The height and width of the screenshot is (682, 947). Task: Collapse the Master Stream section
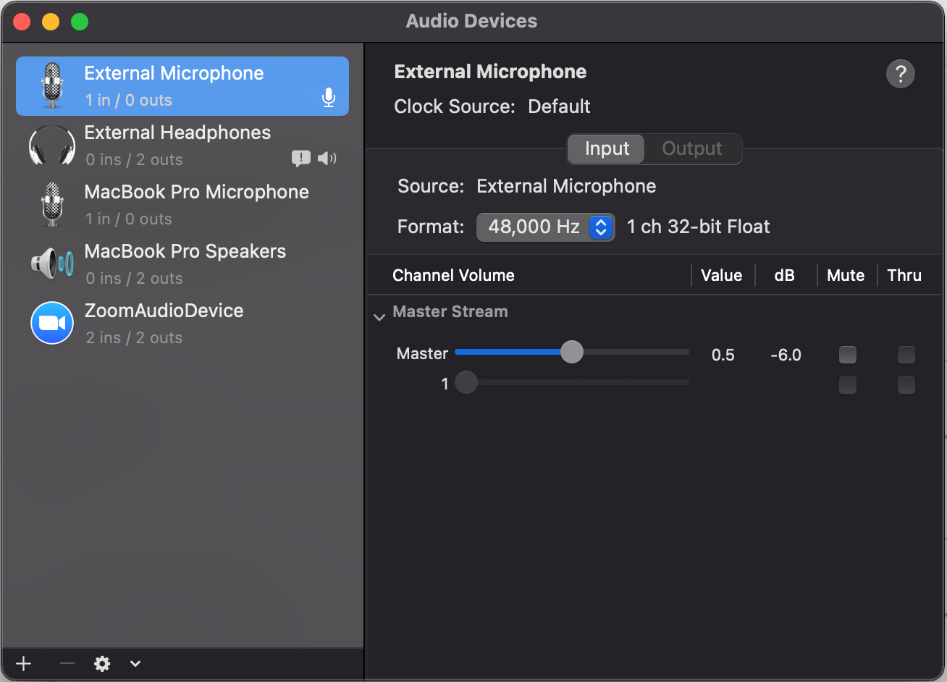pyautogui.click(x=379, y=316)
